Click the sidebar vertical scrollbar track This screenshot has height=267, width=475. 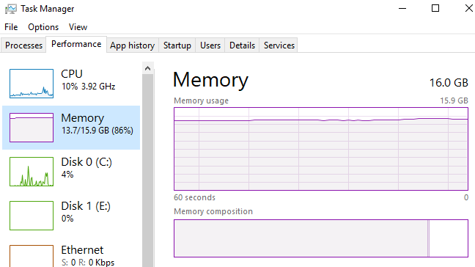[148, 170]
